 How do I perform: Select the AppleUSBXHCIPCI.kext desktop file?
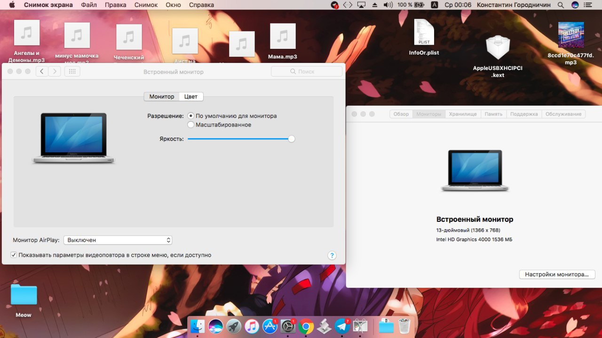(x=498, y=56)
